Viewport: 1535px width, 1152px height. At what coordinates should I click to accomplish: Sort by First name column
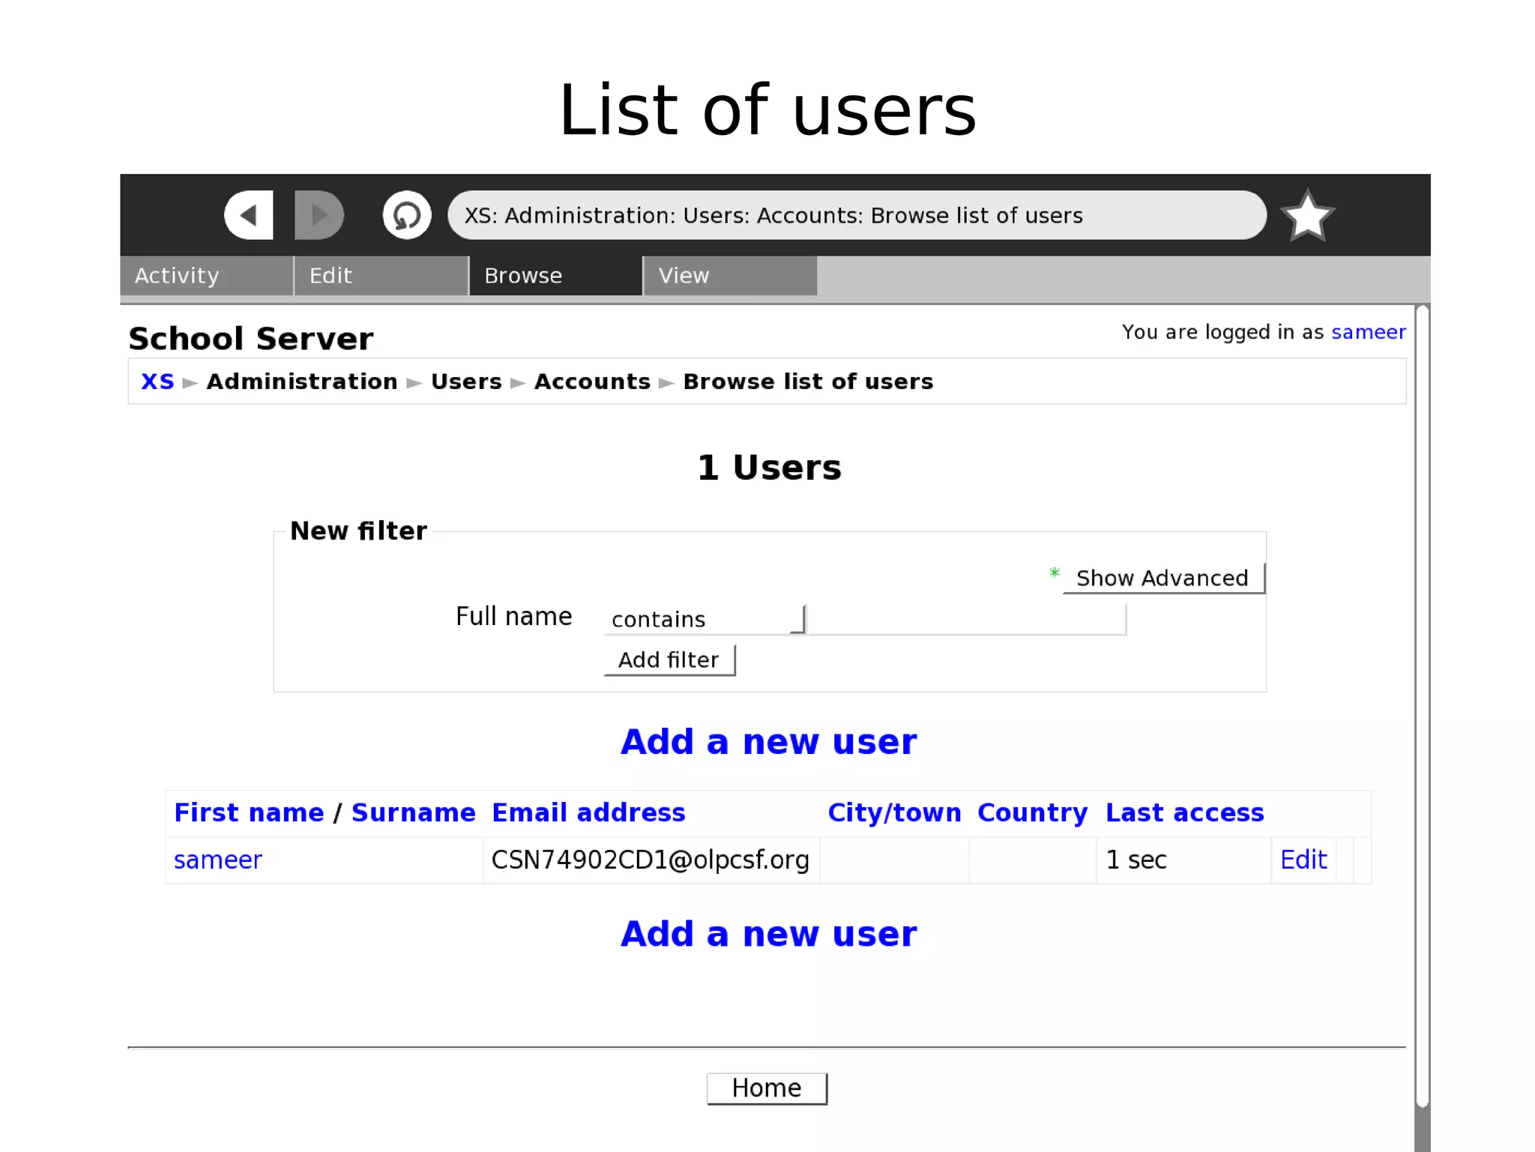click(249, 812)
